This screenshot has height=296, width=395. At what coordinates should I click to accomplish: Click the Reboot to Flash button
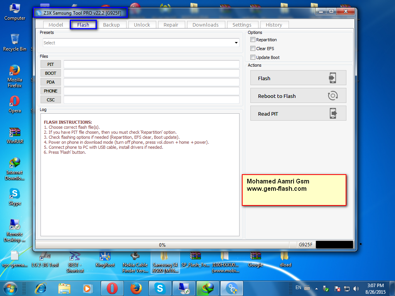pyautogui.click(x=298, y=96)
